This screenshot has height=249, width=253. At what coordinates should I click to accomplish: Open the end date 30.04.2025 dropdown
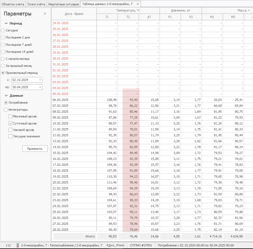pyautogui.click(x=40, y=87)
